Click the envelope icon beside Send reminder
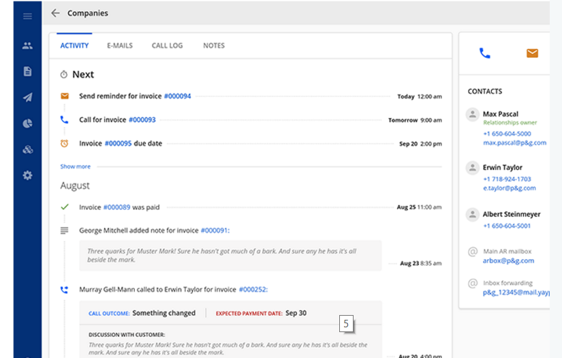 click(x=65, y=96)
